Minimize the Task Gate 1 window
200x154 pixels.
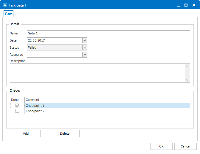point(178,5)
